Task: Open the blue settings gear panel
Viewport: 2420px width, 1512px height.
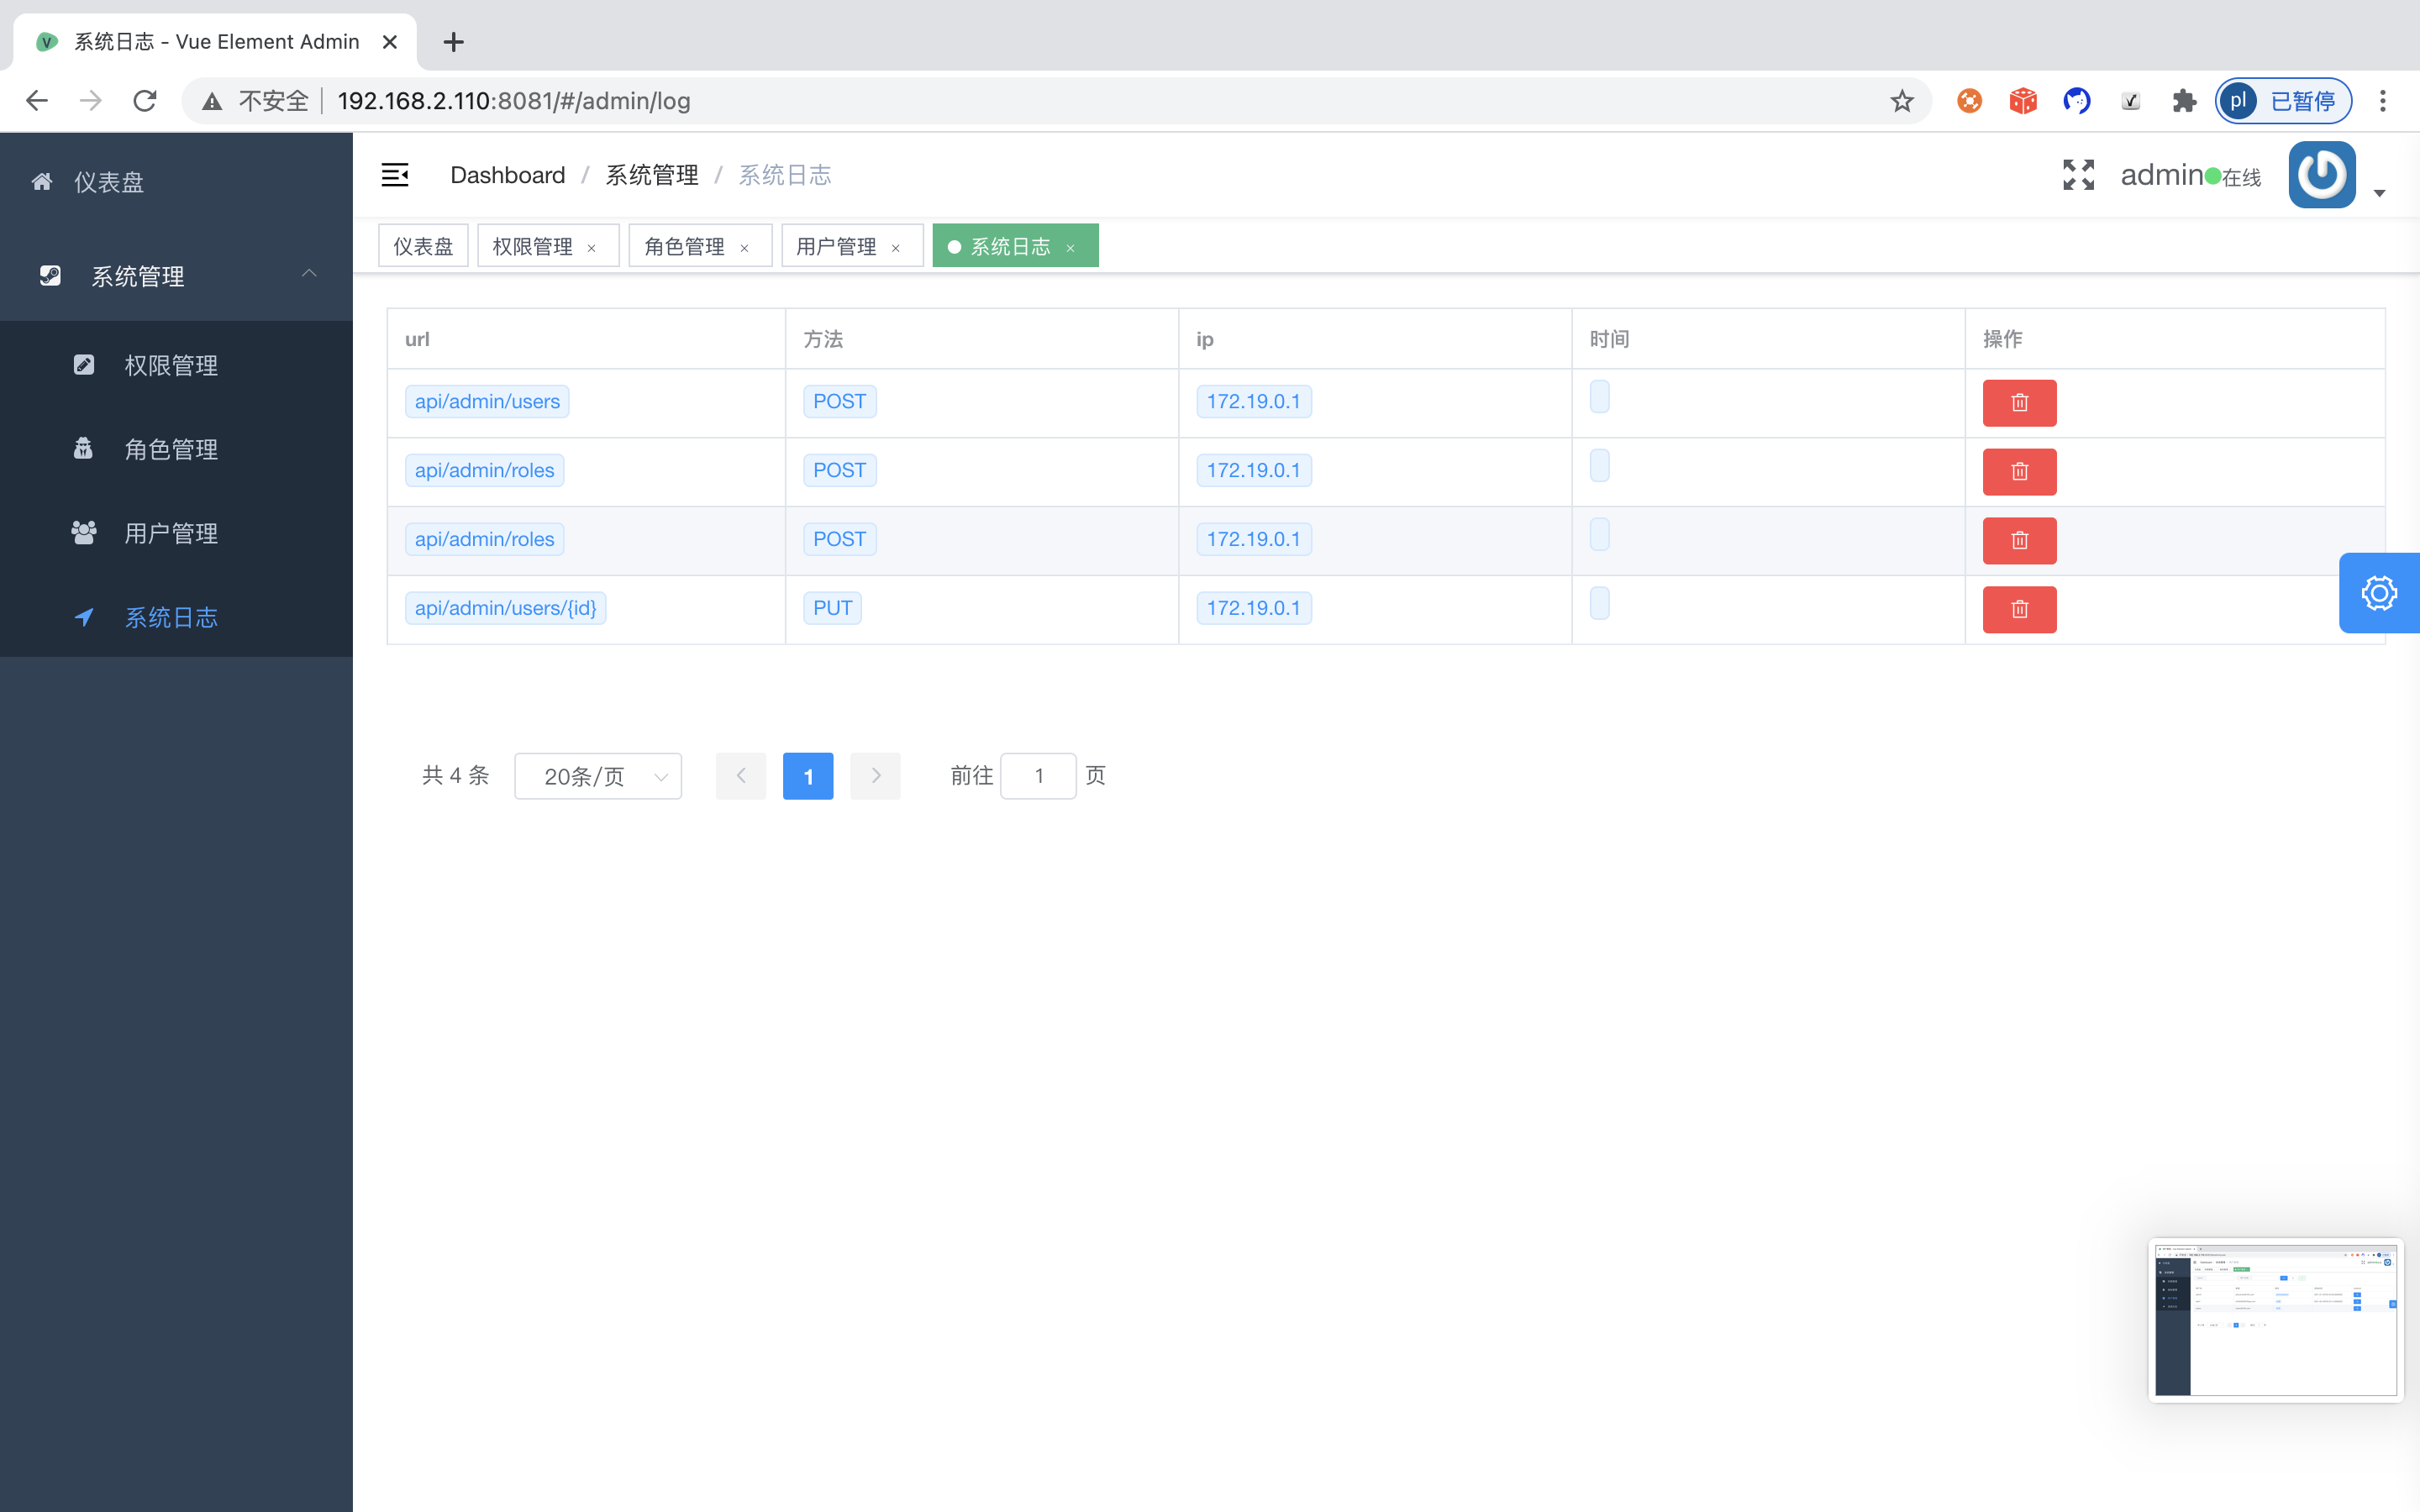Action: click(2379, 593)
